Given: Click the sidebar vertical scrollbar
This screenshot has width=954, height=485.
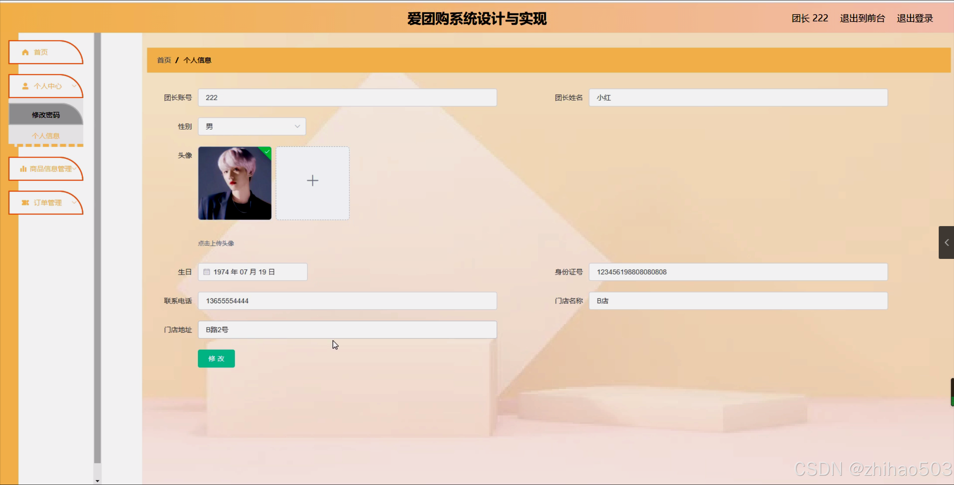Looking at the screenshot, I should click(97, 246).
